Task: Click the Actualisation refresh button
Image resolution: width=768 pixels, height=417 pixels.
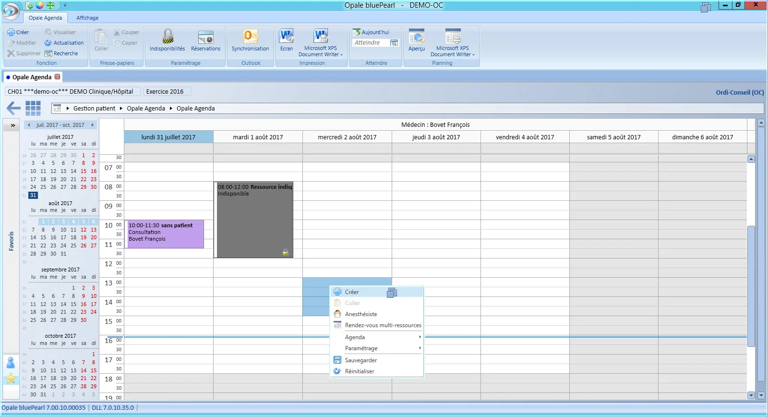Action: click(x=64, y=43)
